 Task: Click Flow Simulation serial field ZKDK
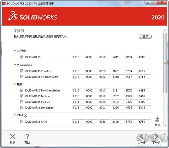pyautogui.click(x=131, y=90)
